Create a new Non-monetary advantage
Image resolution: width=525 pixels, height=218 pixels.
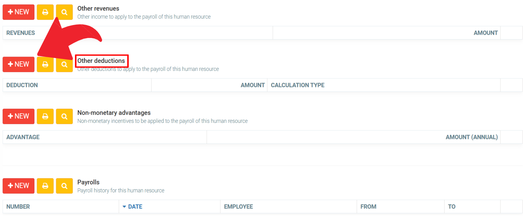pos(19,116)
